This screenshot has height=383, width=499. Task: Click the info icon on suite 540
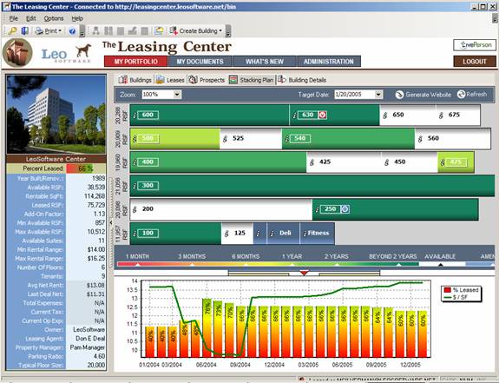tap(286, 138)
